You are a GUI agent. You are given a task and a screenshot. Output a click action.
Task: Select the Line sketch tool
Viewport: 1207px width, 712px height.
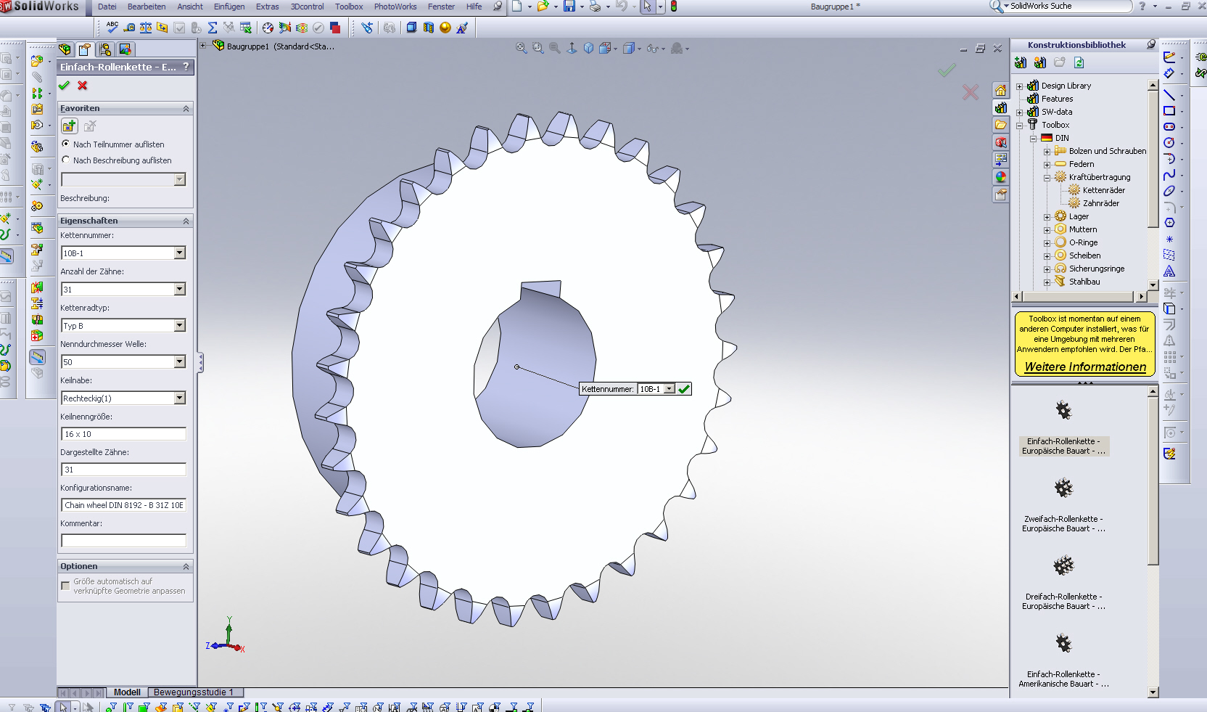(1169, 95)
